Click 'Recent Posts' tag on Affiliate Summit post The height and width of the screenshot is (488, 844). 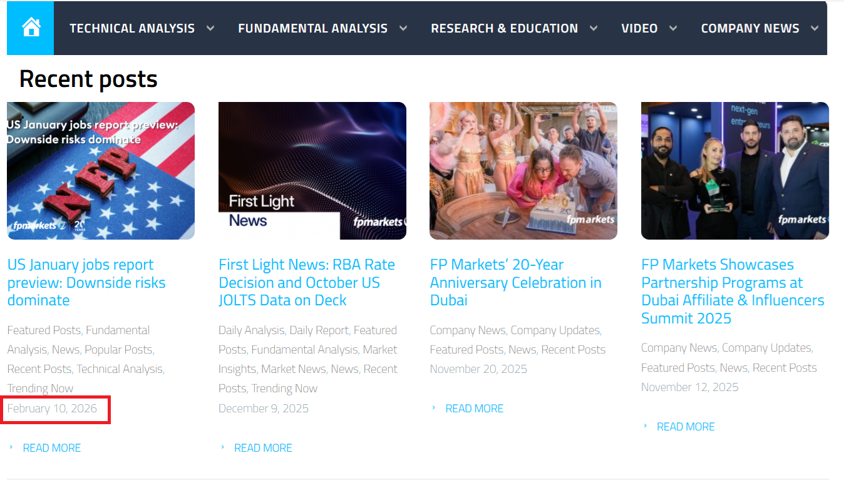(785, 368)
